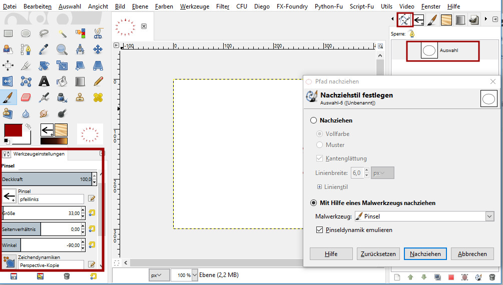Swap foreground and background colors

(28, 126)
